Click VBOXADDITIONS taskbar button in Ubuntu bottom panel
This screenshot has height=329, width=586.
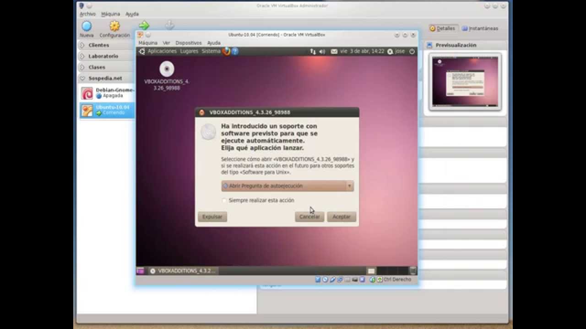pyautogui.click(x=183, y=271)
